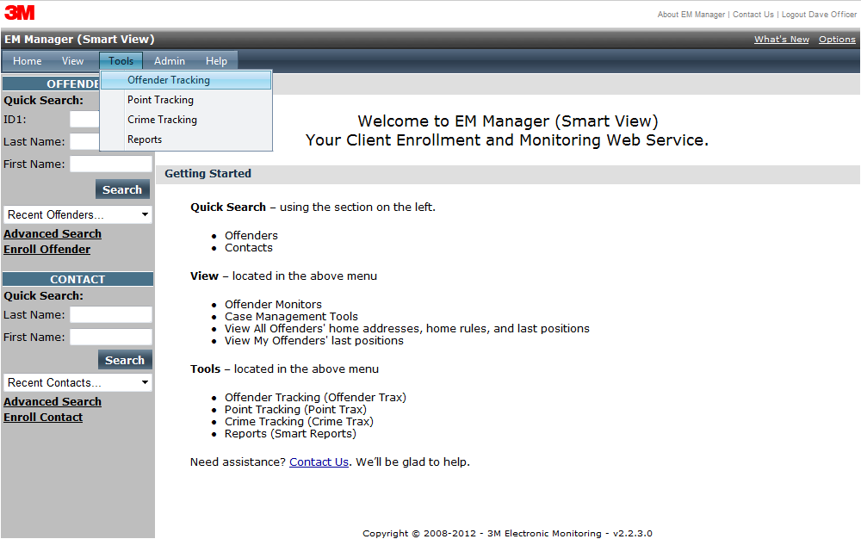
Task: Focus the offender First Name field
Action: pos(110,164)
